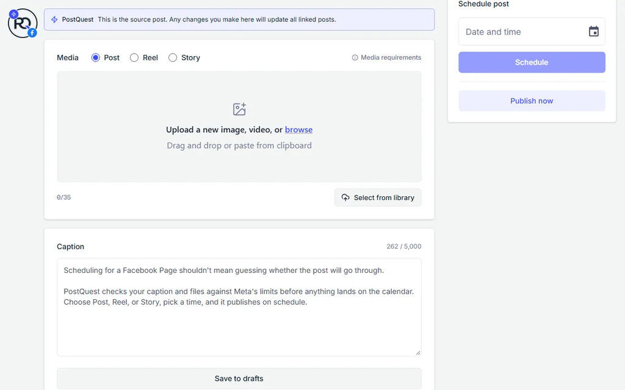Click the image upload icon in dropzone
Screen dimensions: 625x390
239,109
